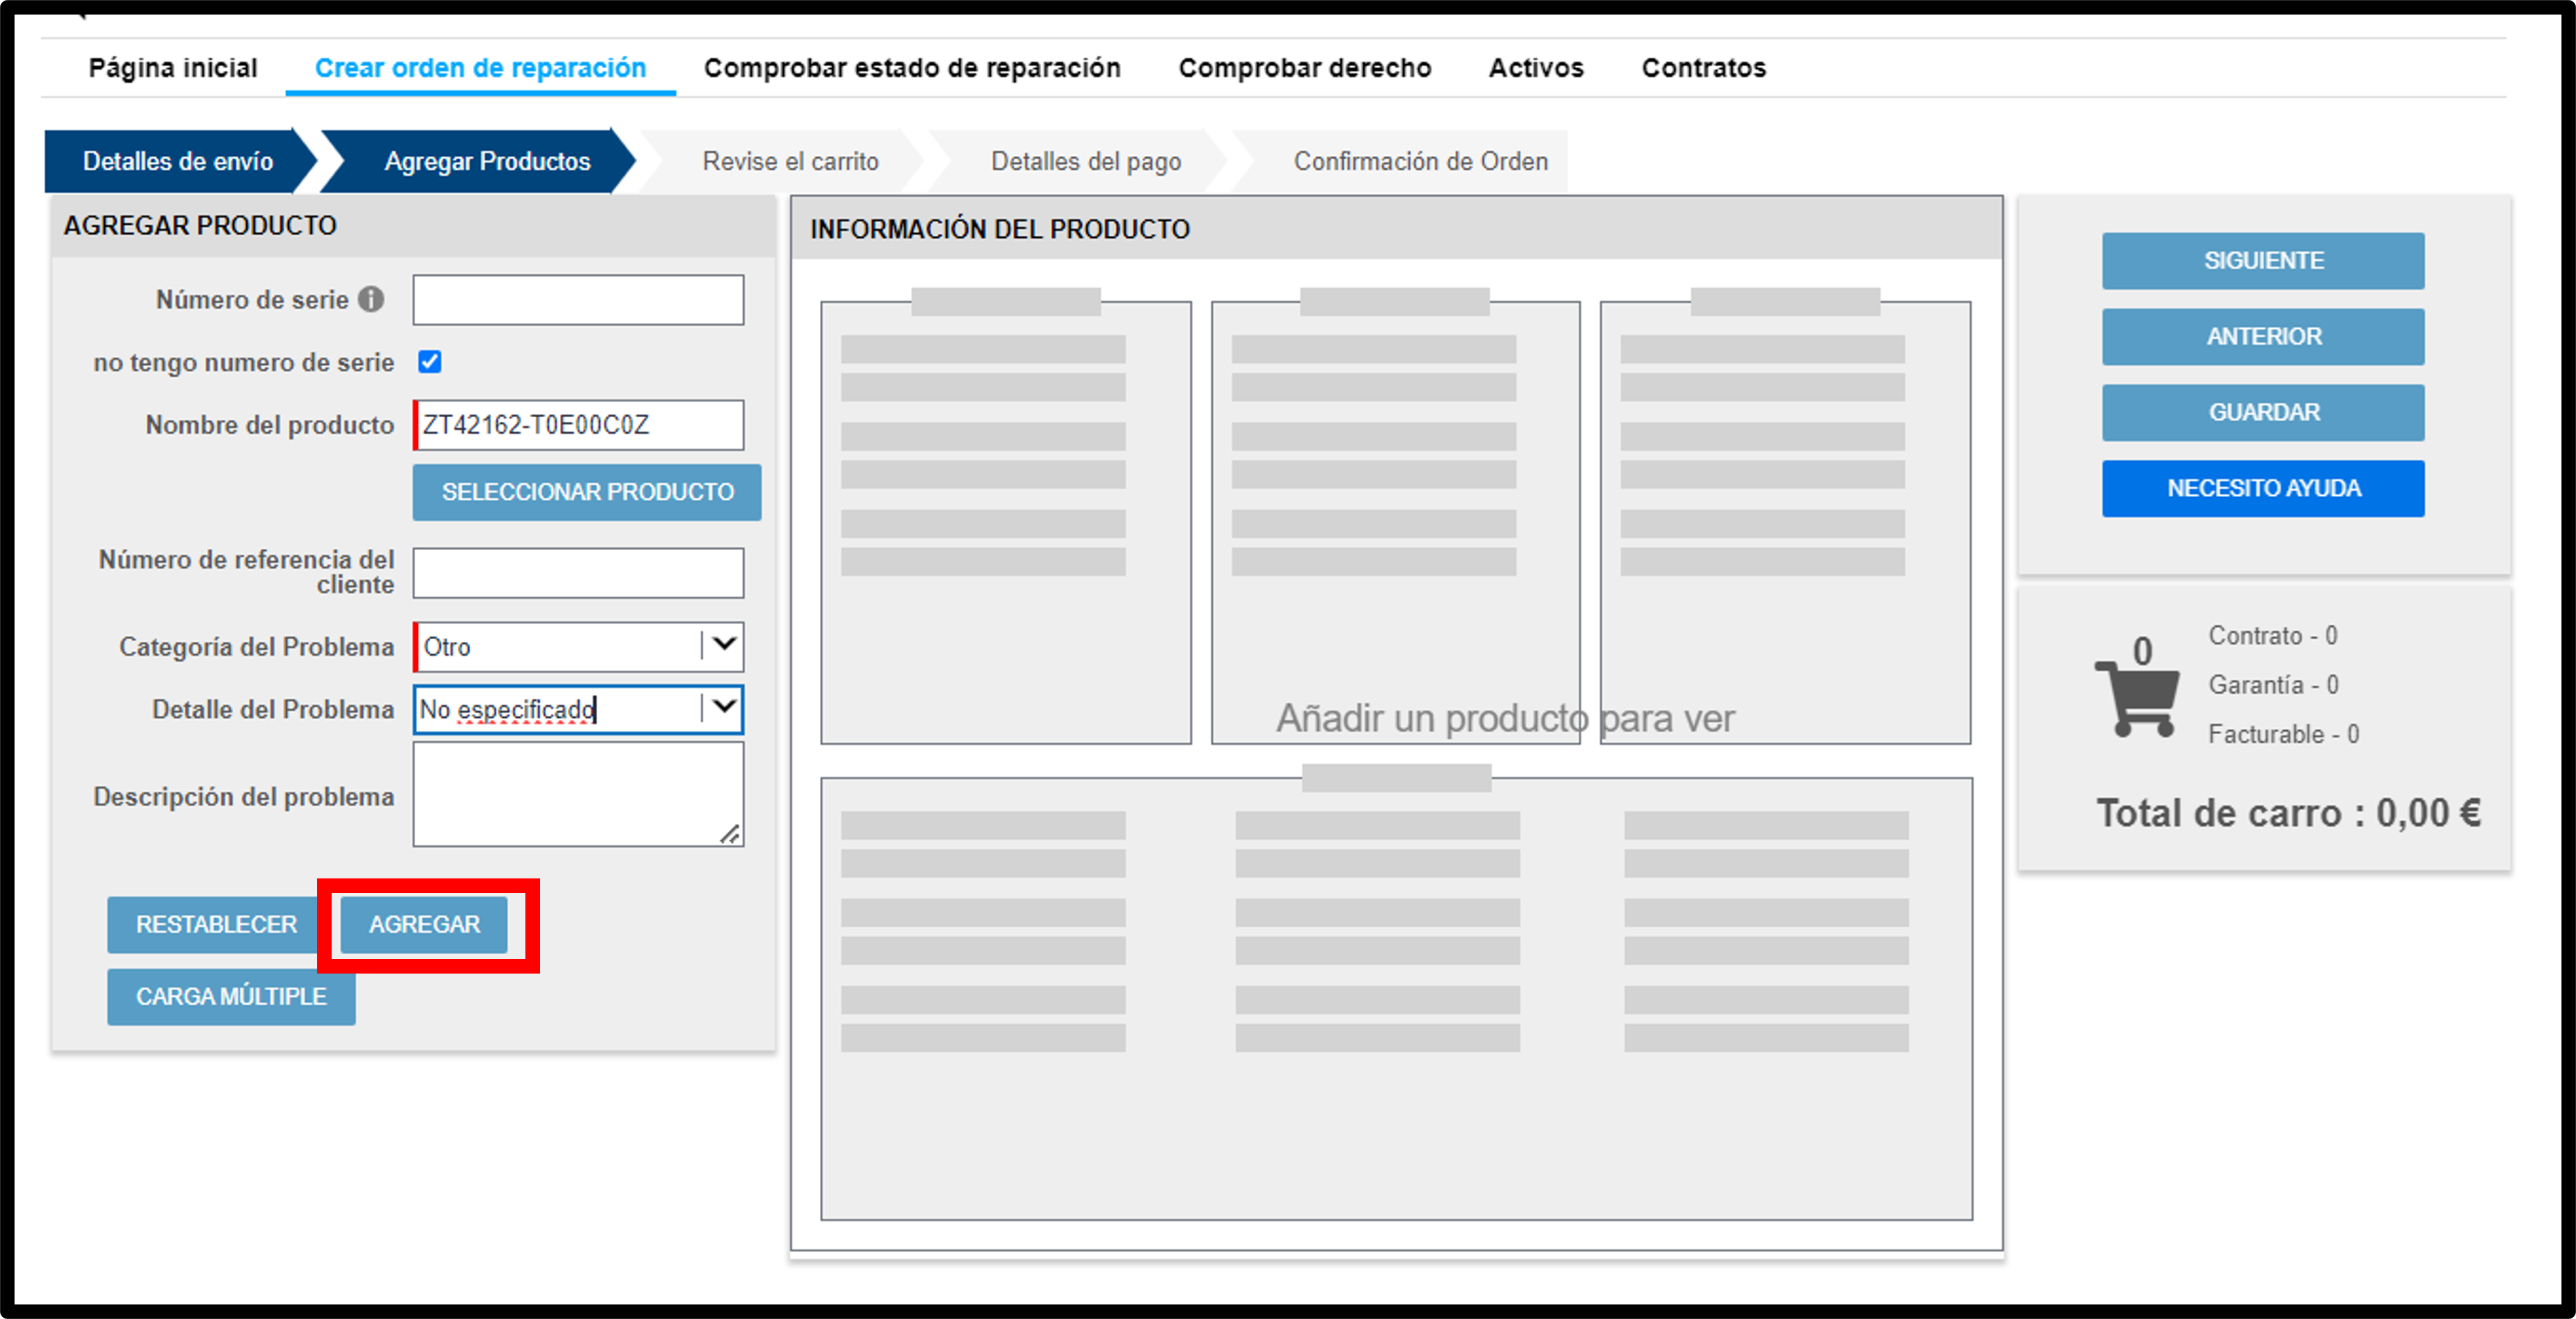Open the Página inicial tab

173,68
